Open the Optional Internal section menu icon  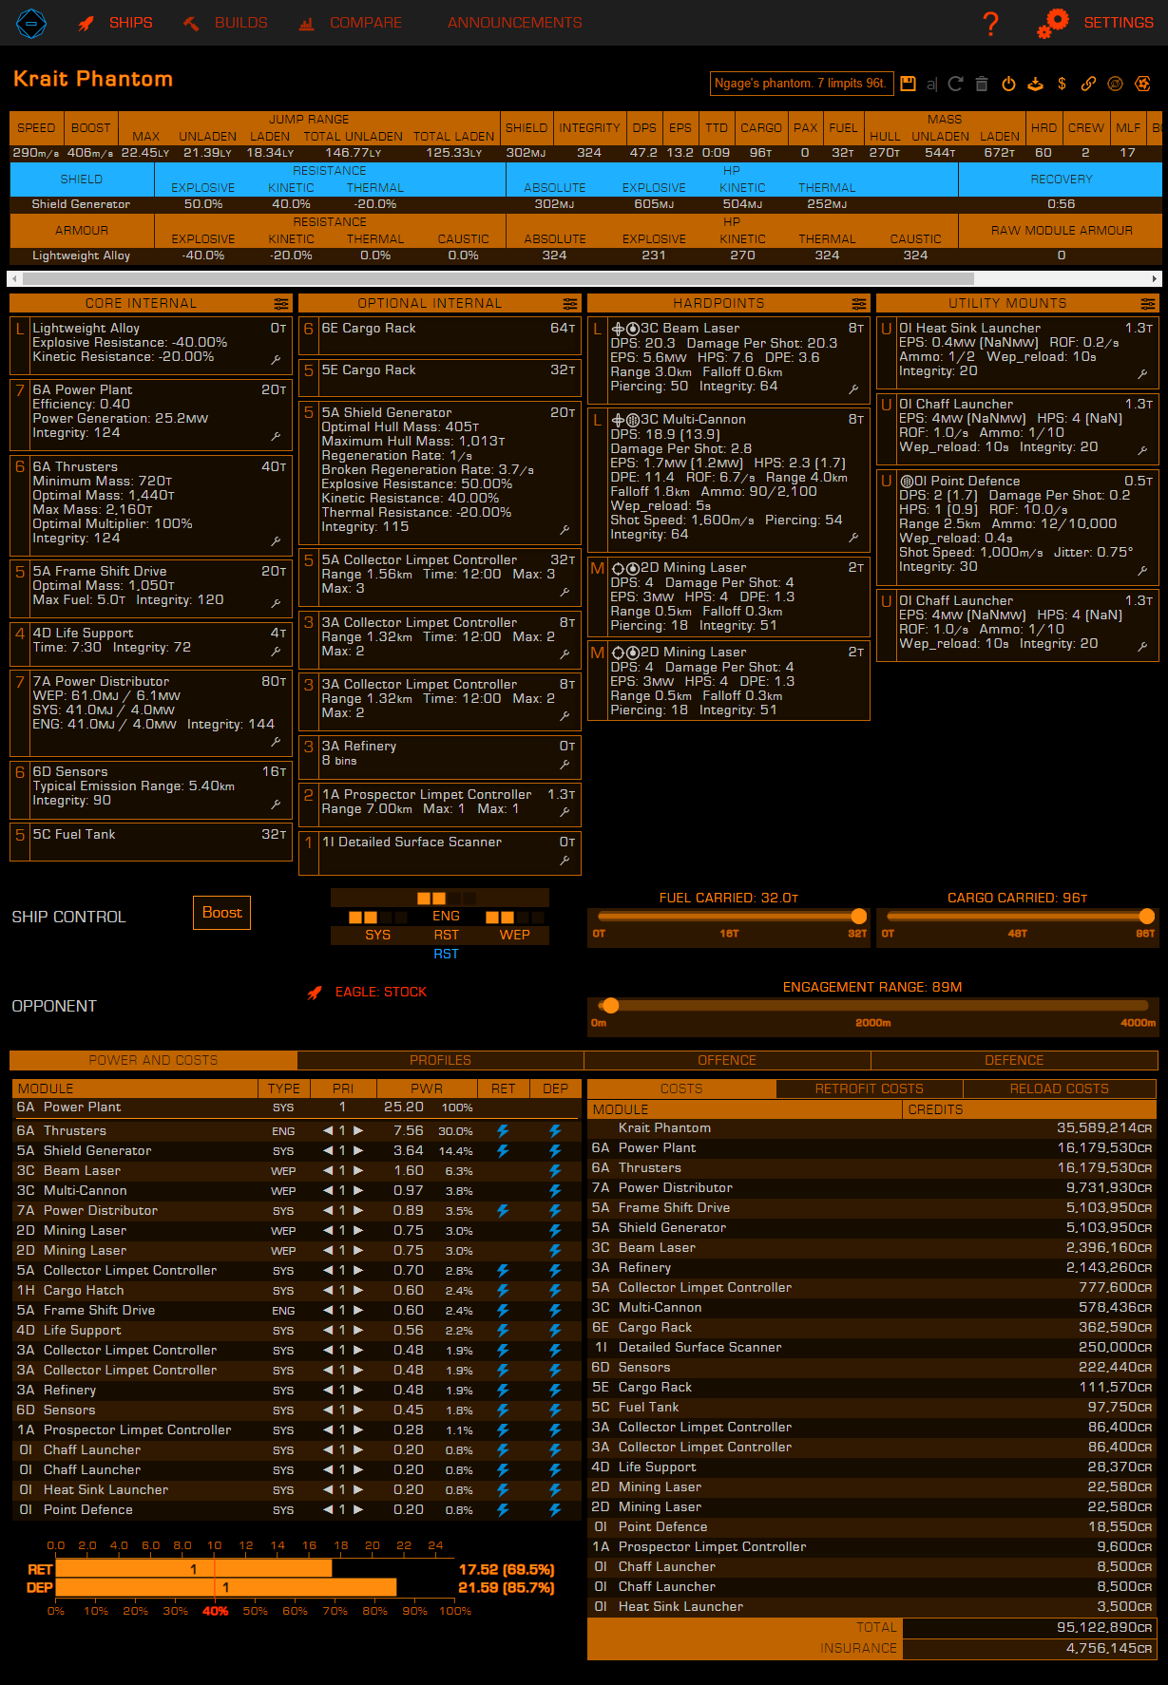pos(569,304)
